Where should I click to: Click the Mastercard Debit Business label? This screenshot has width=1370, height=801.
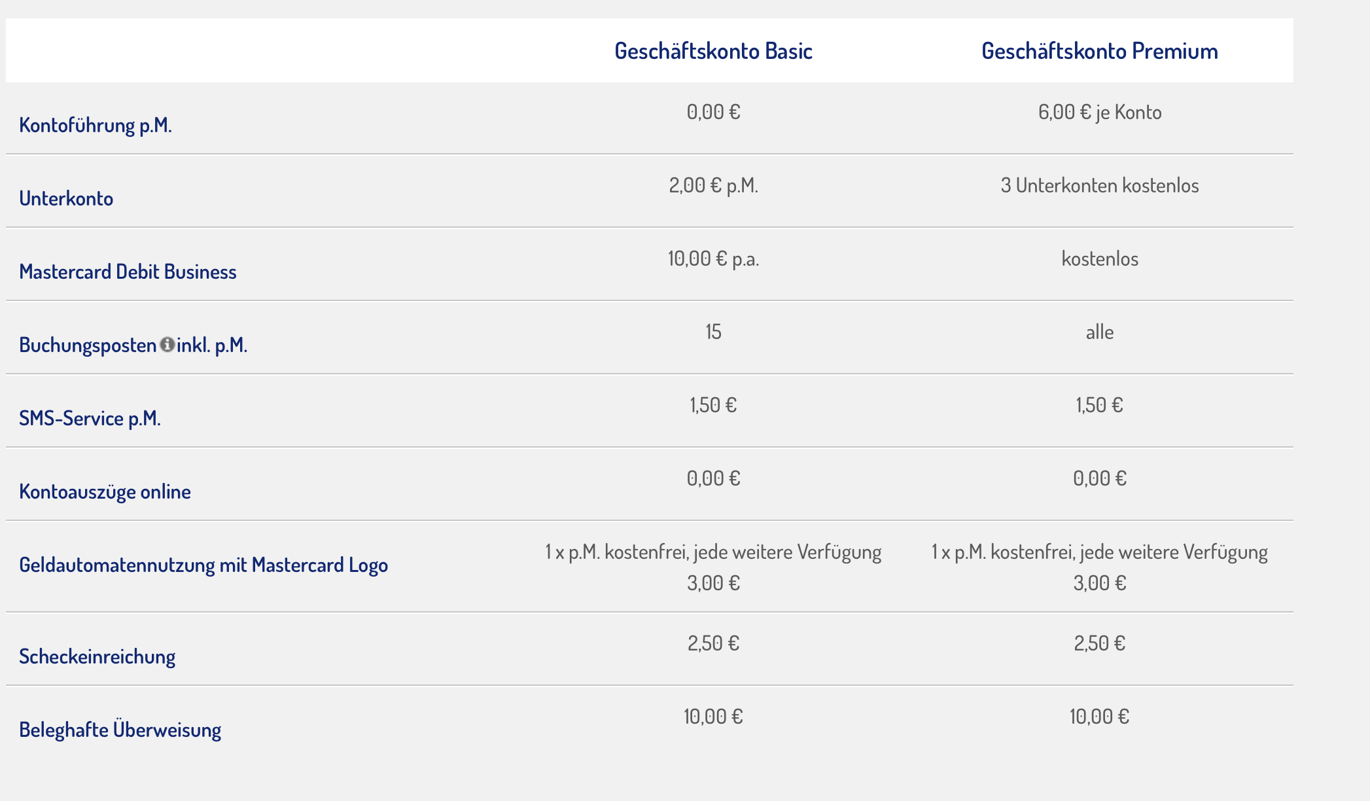(128, 272)
